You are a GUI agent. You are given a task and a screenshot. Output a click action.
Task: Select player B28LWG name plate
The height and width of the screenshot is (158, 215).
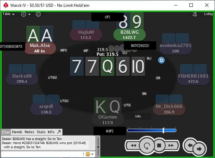[129, 35]
